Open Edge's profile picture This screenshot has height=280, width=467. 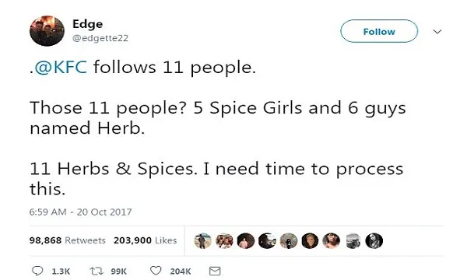click(x=47, y=31)
